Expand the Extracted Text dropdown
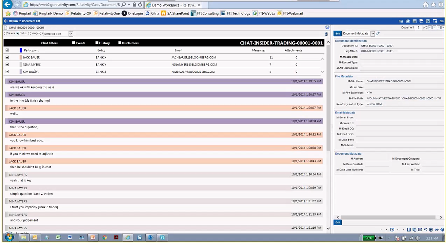 [71, 34]
